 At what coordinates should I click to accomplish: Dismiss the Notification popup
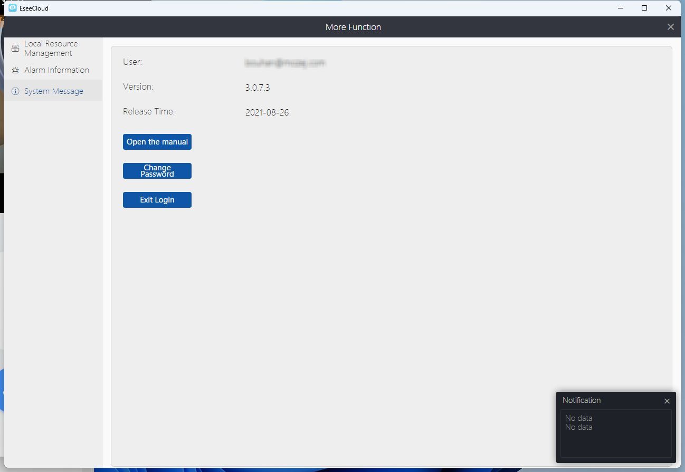tap(667, 401)
